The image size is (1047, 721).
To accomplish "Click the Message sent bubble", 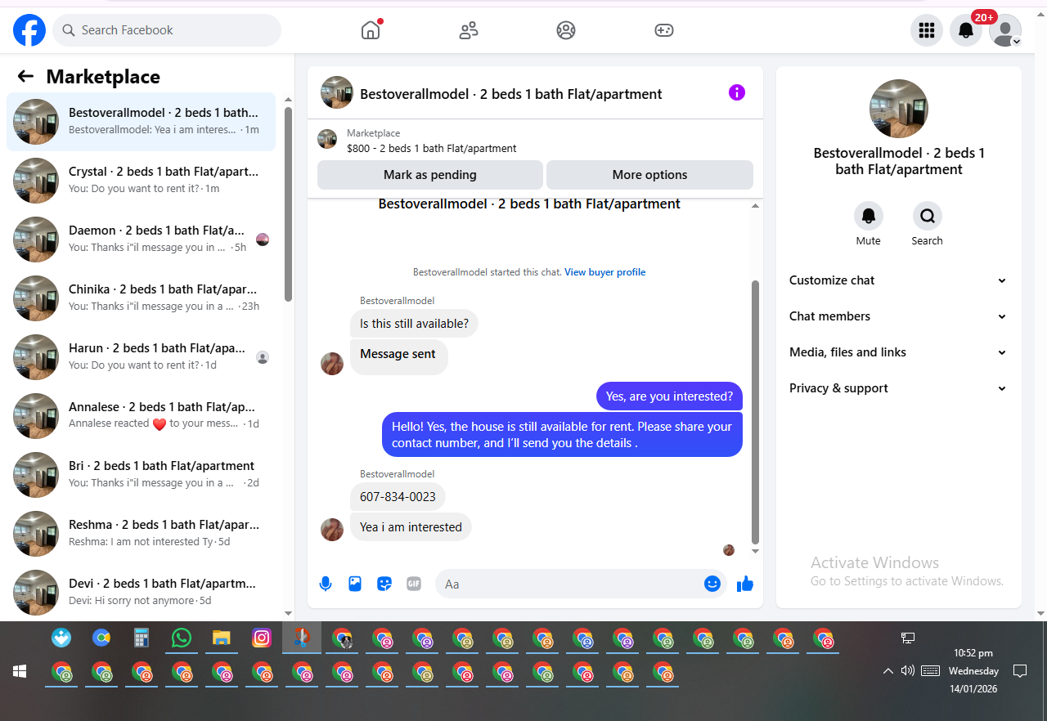I will coord(399,357).
